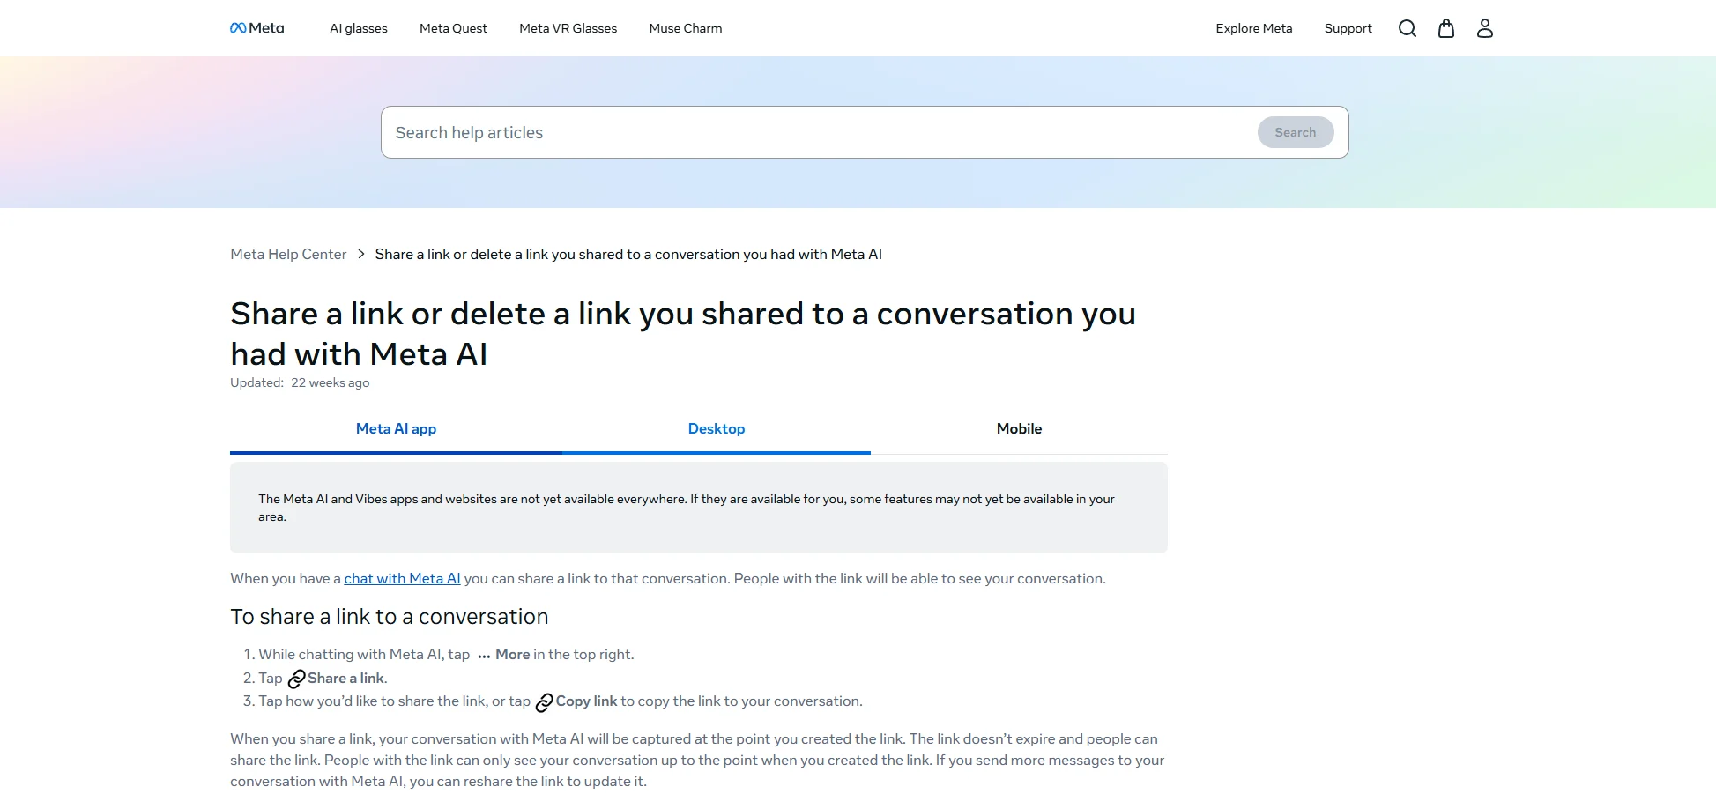Viewport: 1716px width, 809px height.
Task: Open the shopping bag icon
Action: (x=1446, y=28)
